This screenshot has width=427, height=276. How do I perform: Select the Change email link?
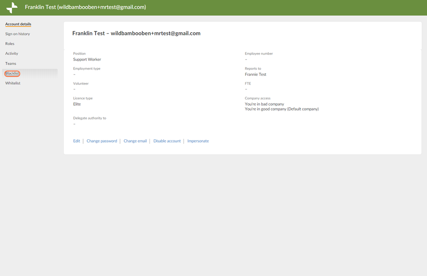pyautogui.click(x=135, y=141)
